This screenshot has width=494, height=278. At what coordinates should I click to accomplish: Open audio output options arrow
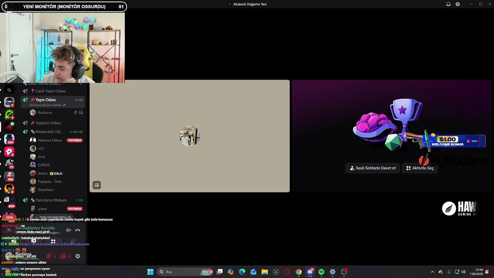69,256
